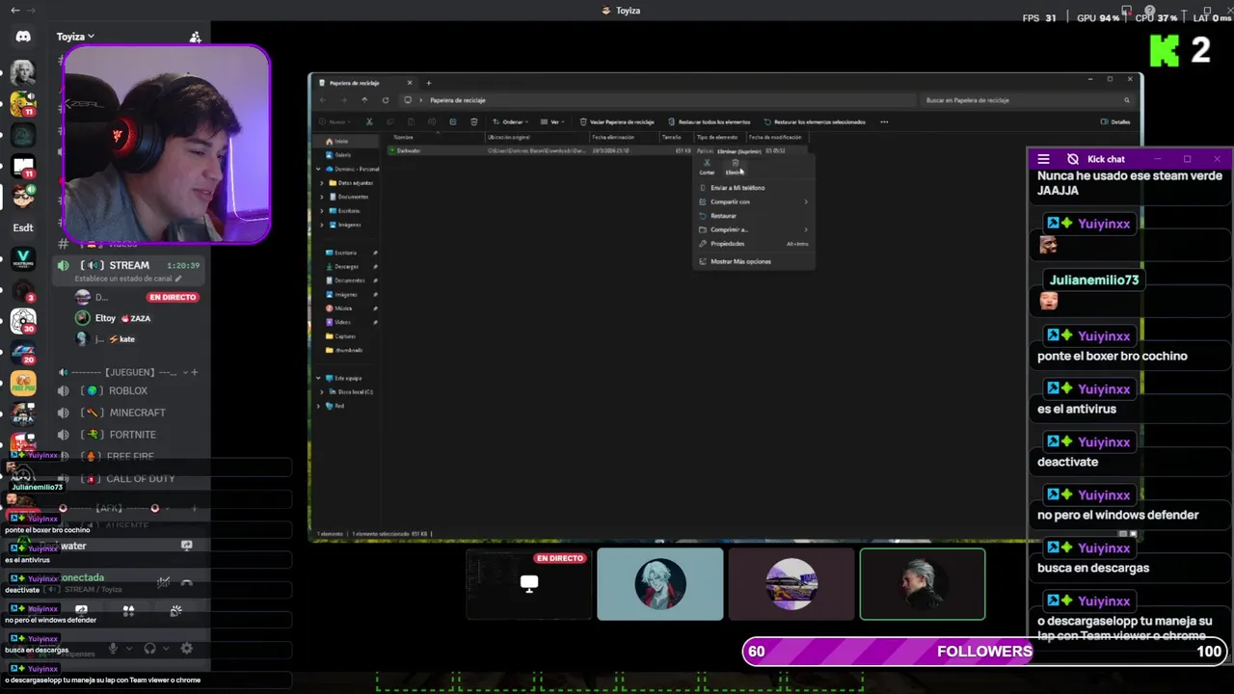Click the pencil icon on channel status
1234x694 pixels.
tap(178, 279)
